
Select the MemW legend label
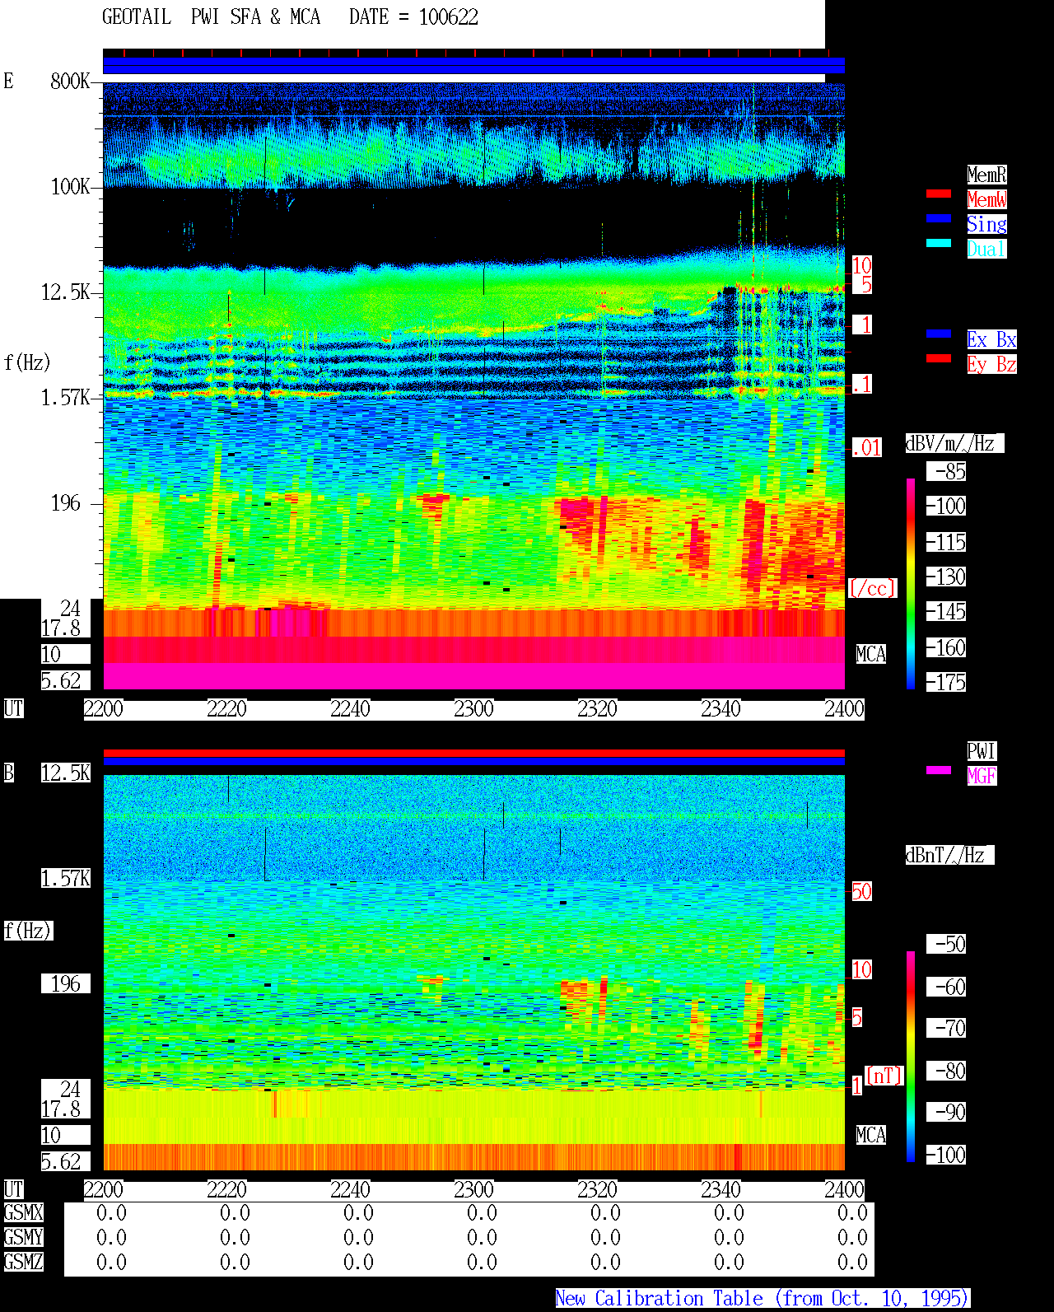coord(986,199)
